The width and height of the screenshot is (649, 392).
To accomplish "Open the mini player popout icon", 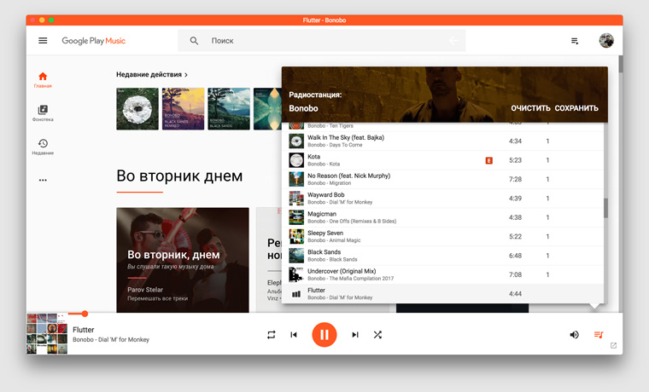I will pos(613,345).
